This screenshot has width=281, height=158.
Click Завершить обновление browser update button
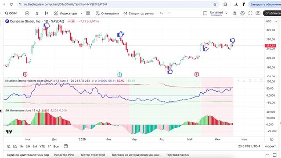click(265, 4)
